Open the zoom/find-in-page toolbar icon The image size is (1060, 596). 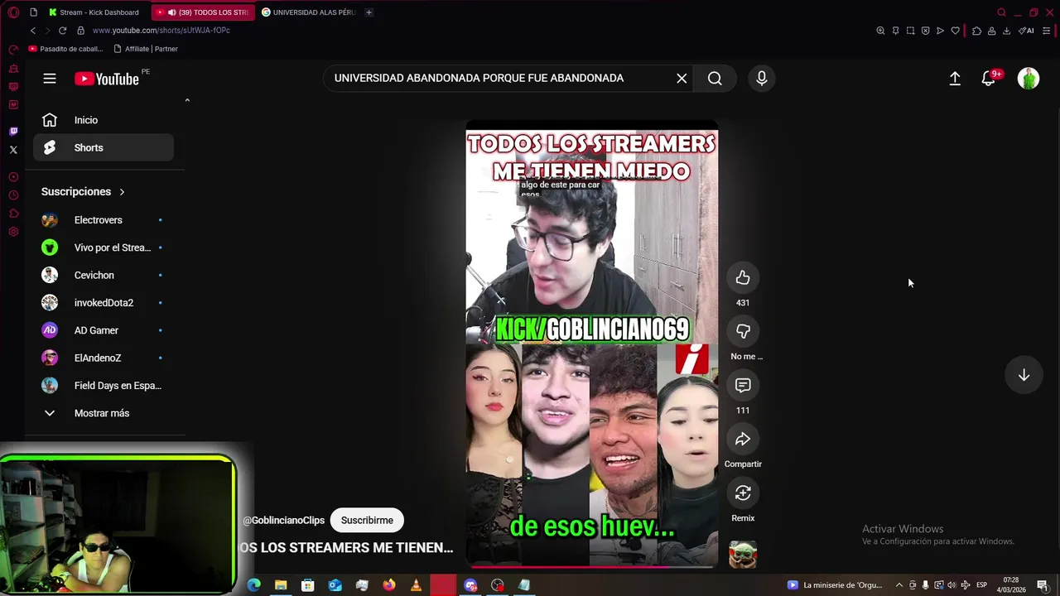[880, 31]
